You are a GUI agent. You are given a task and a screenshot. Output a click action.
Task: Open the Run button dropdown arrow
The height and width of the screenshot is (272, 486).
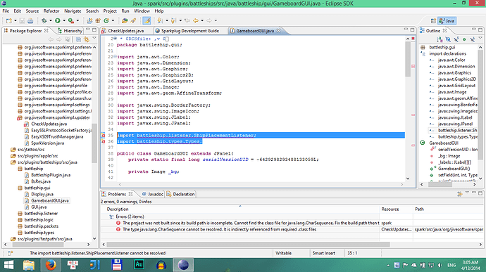(64, 20)
